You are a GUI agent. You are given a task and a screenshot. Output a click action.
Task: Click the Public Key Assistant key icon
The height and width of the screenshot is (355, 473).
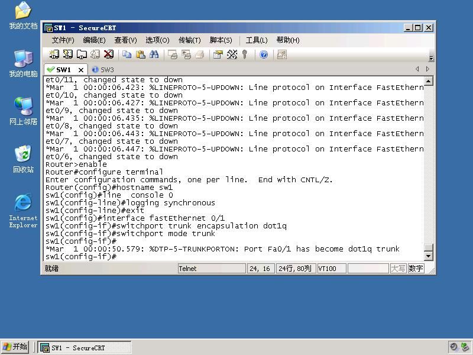[x=245, y=54]
